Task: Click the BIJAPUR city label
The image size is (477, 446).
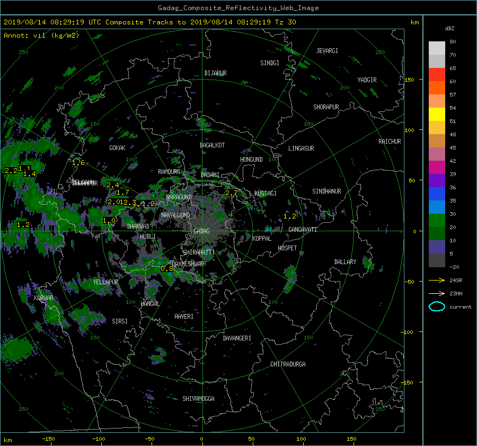Action: point(215,73)
